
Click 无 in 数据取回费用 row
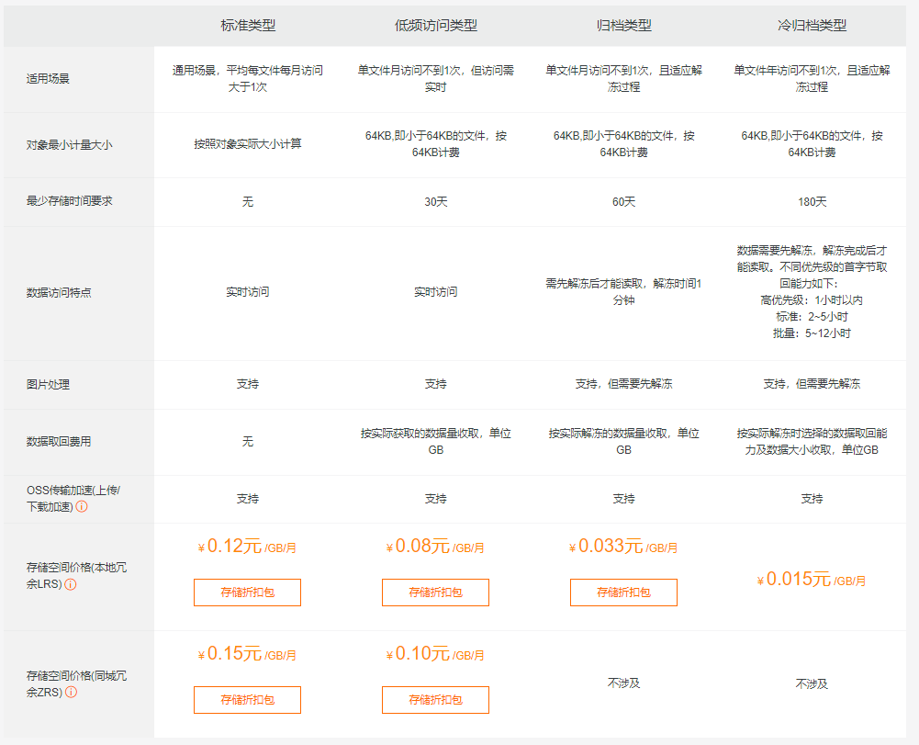pos(248,441)
